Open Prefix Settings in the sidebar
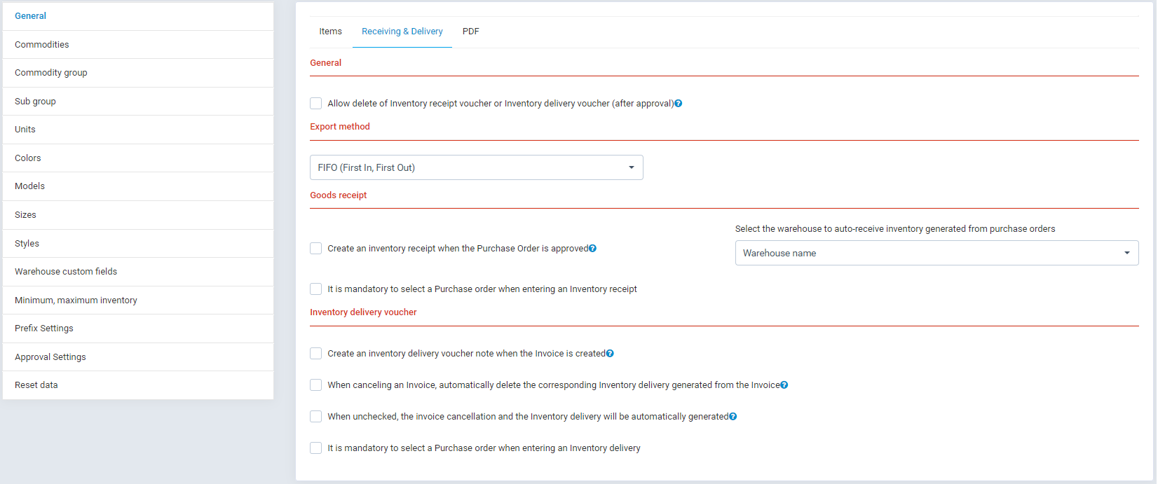 tap(44, 329)
